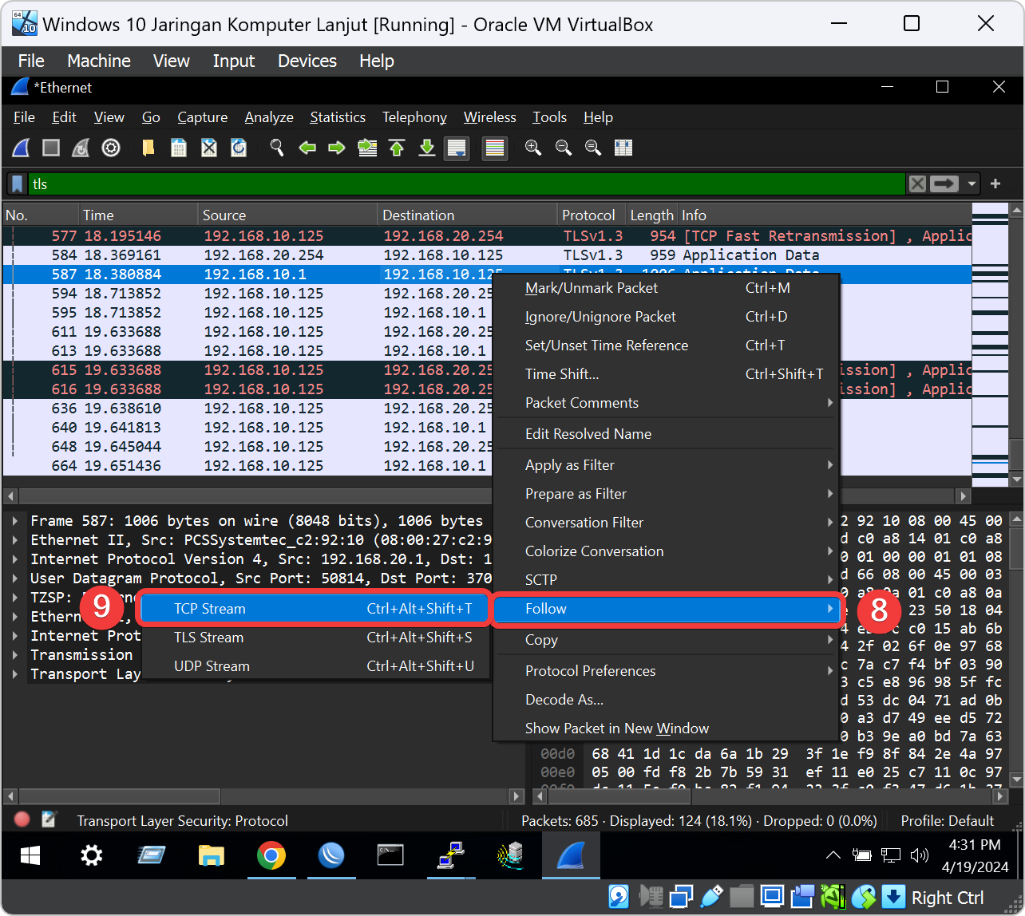The image size is (1025, 916).
Task: Open Command Prompt taskbar icon
Action: pyautogui.click(x=390, y=856)
